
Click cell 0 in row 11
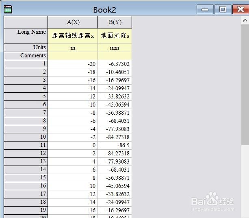73,145
